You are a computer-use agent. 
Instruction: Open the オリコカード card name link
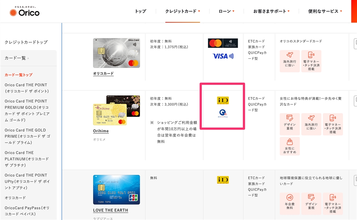103,74
